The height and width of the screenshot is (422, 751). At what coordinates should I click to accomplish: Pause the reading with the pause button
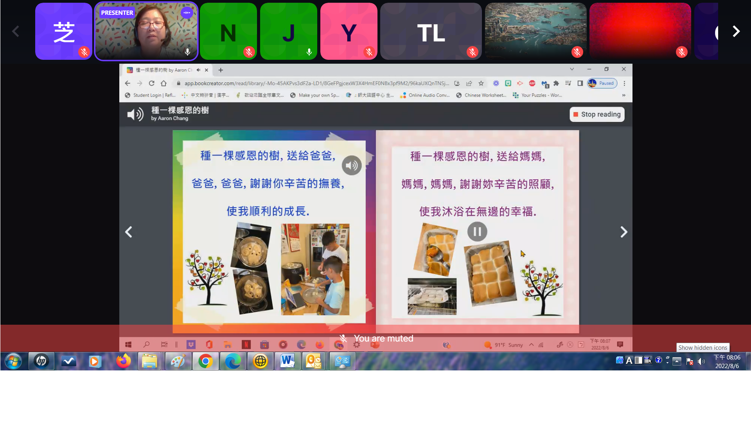pos(477,232)
